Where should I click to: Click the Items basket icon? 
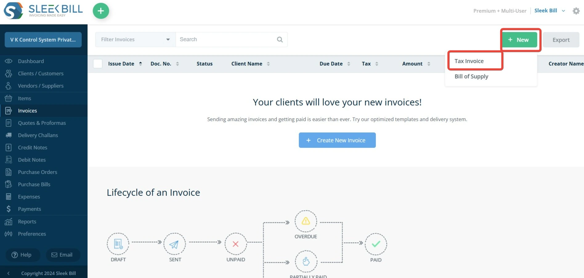(9, 98)
